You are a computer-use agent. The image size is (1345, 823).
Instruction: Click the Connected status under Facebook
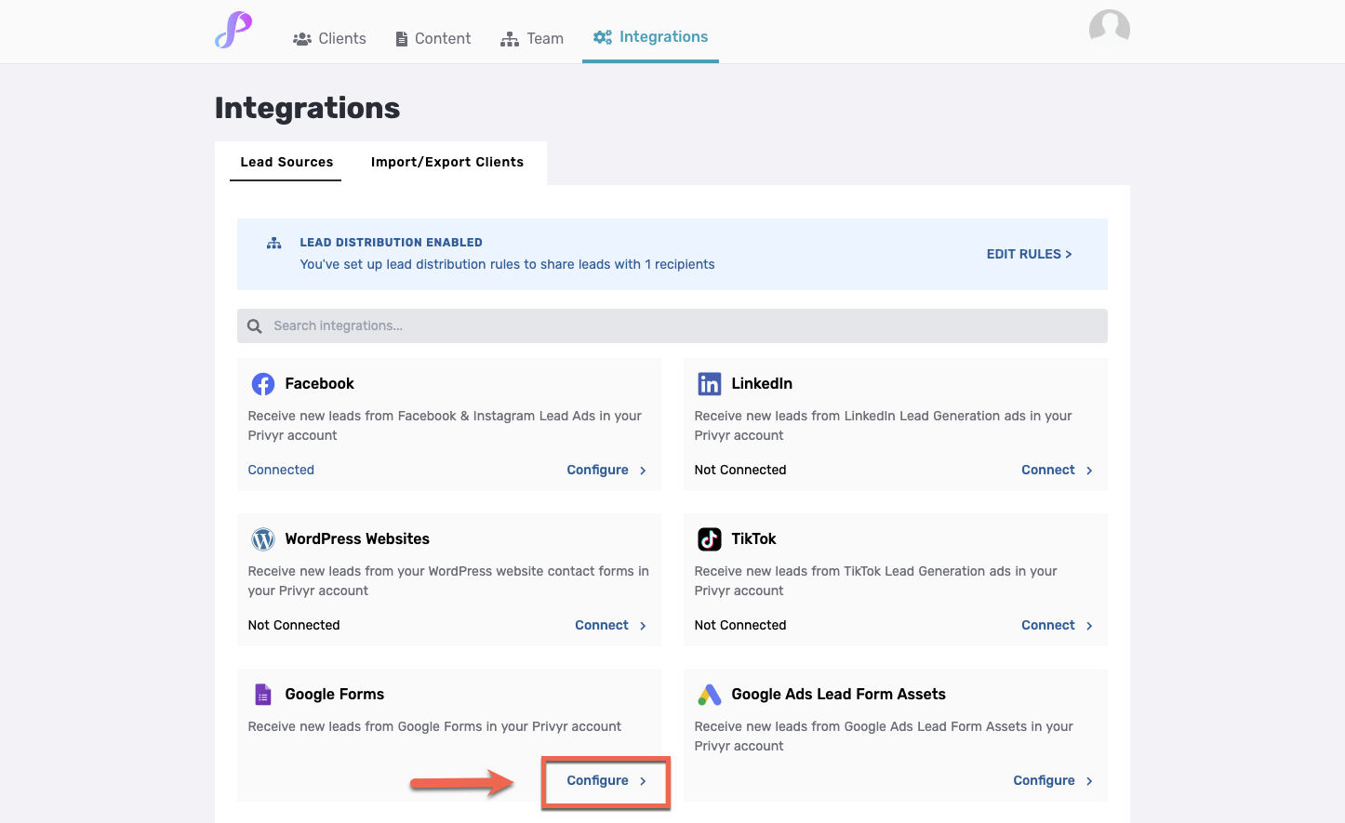(x=281, y=470)
